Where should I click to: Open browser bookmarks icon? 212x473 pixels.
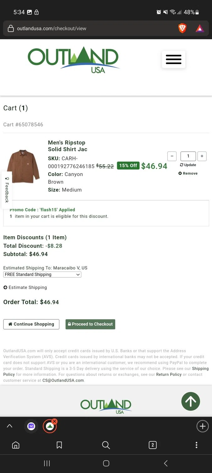click(59, 445)
